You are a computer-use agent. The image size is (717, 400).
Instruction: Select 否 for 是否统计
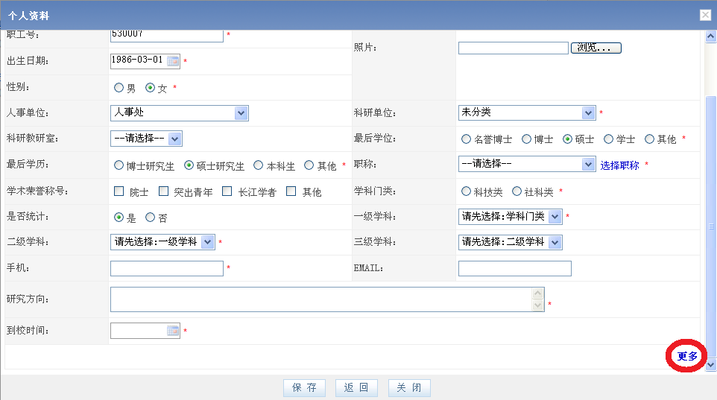tap(150, 218)
